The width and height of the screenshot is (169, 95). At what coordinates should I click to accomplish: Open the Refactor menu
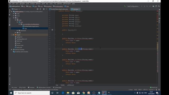pyautogui.click(x=38, y=3)
